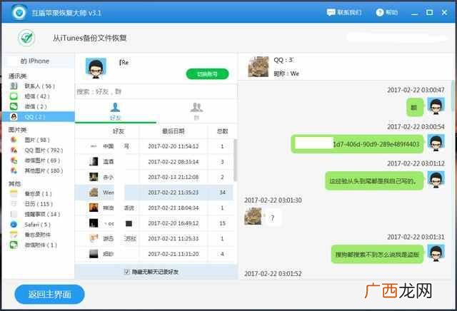Select friend row dated 2017-02-20 11:54:12
The image size is (457, 311).
pos(154,146)
